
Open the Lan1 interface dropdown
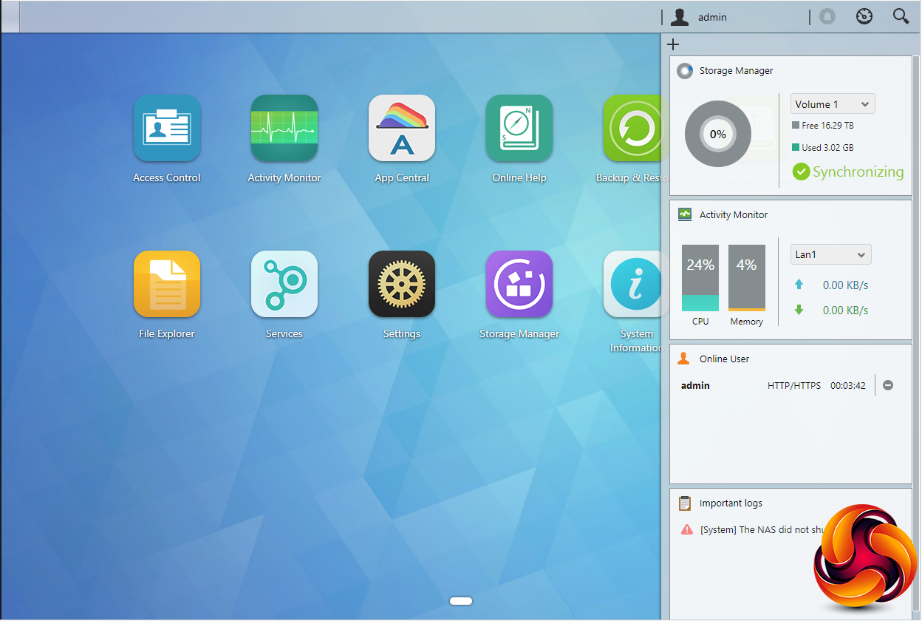pos(831,254)
